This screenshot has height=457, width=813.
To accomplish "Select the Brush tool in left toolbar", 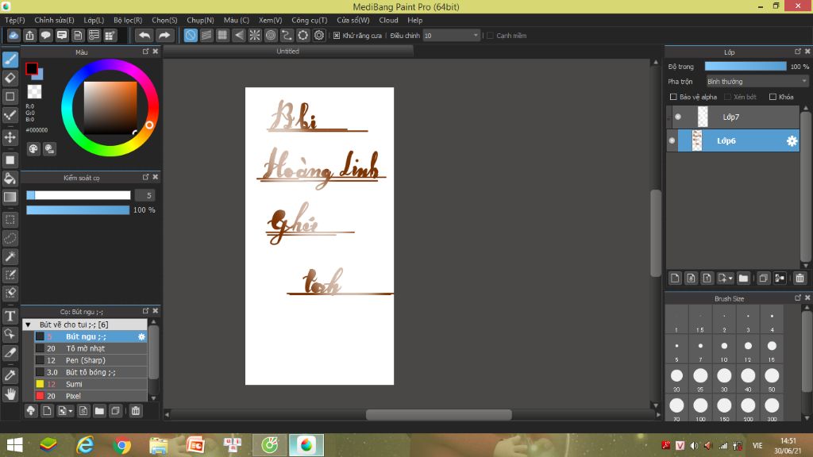I will click(10, 60).
